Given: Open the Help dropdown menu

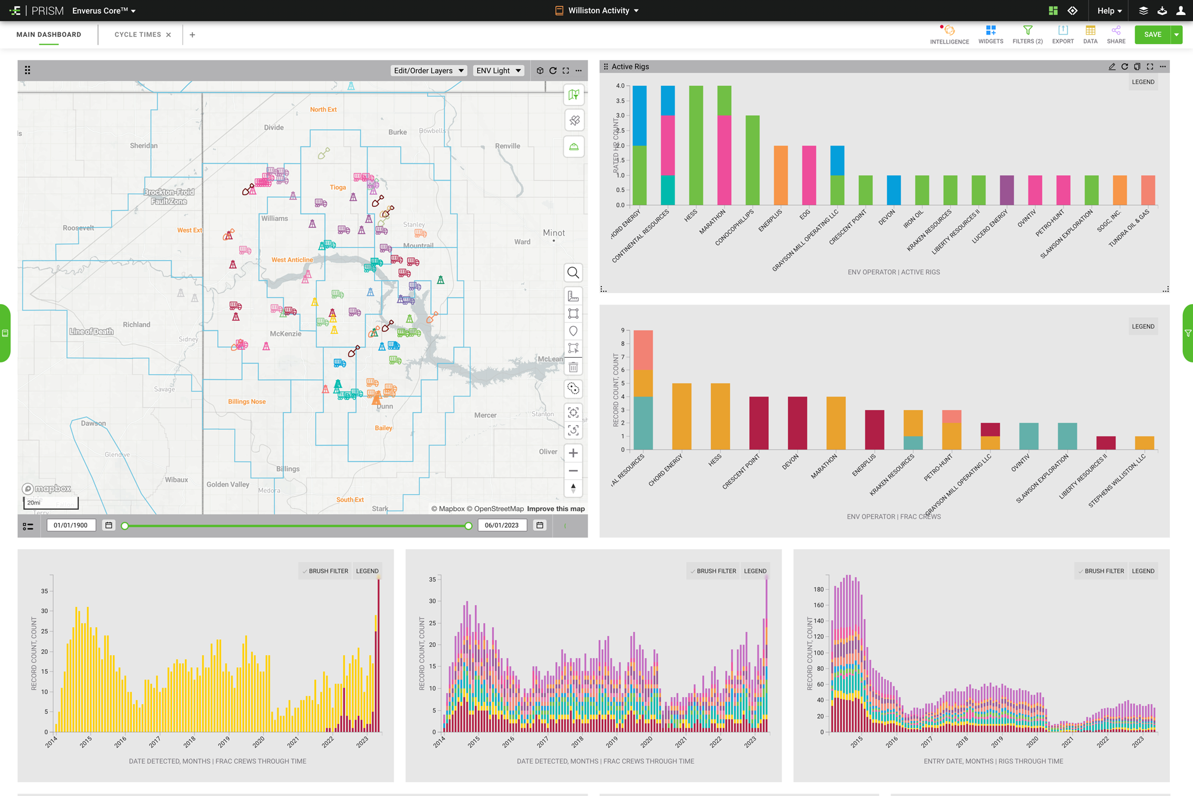Looking at the screenshot, I should tap(1109, 11).
